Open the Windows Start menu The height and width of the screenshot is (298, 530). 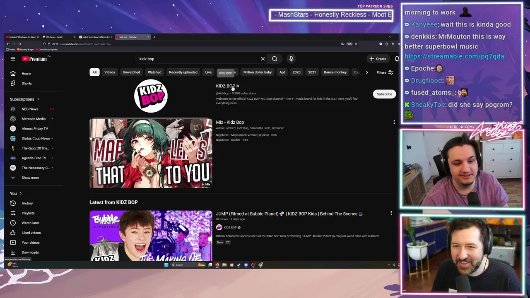click(x=166, y=265)
